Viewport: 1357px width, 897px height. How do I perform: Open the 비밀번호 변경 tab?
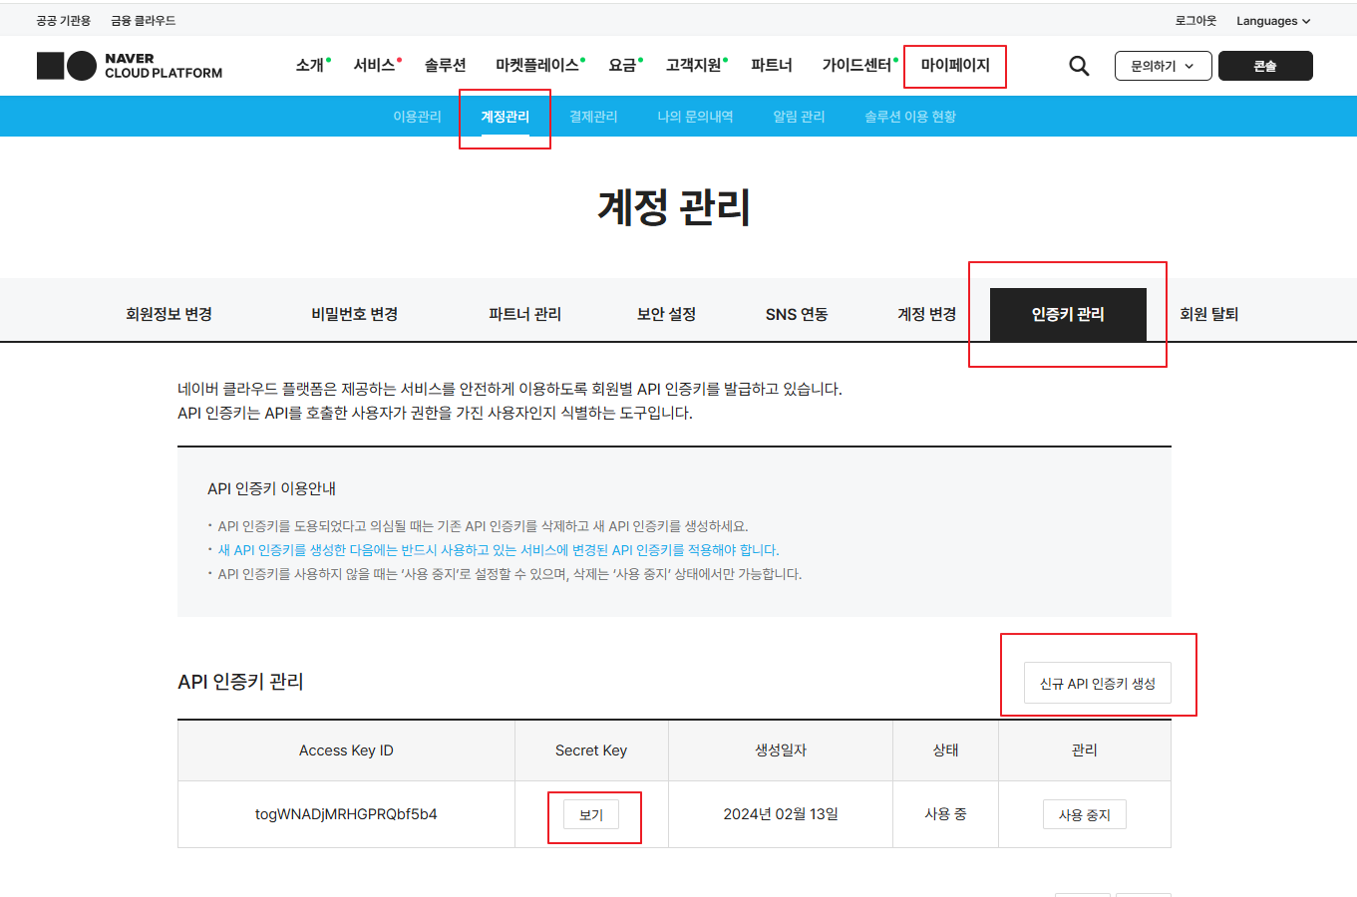(355, 314)
